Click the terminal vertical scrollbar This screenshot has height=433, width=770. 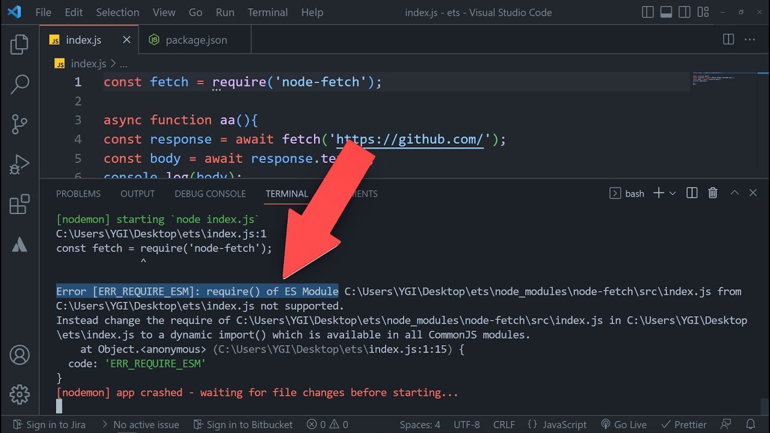pyautogui.click(x=764, y=407)
